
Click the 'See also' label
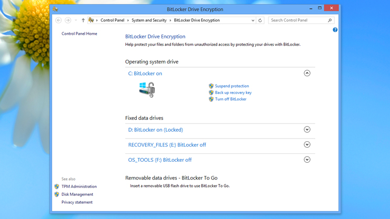[68, 179]
